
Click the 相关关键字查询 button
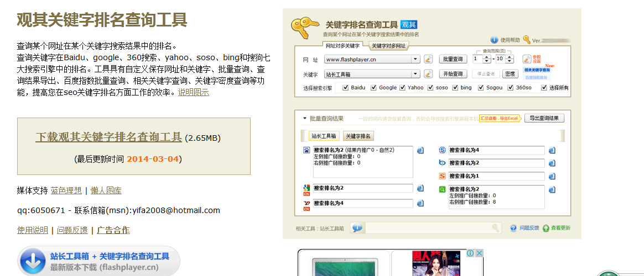pos(537,70)
